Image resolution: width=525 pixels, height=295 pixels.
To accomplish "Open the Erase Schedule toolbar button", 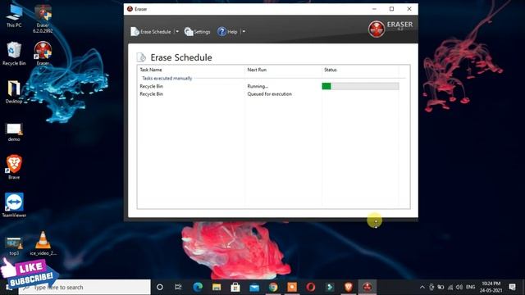I will click(x=151, y=32).
